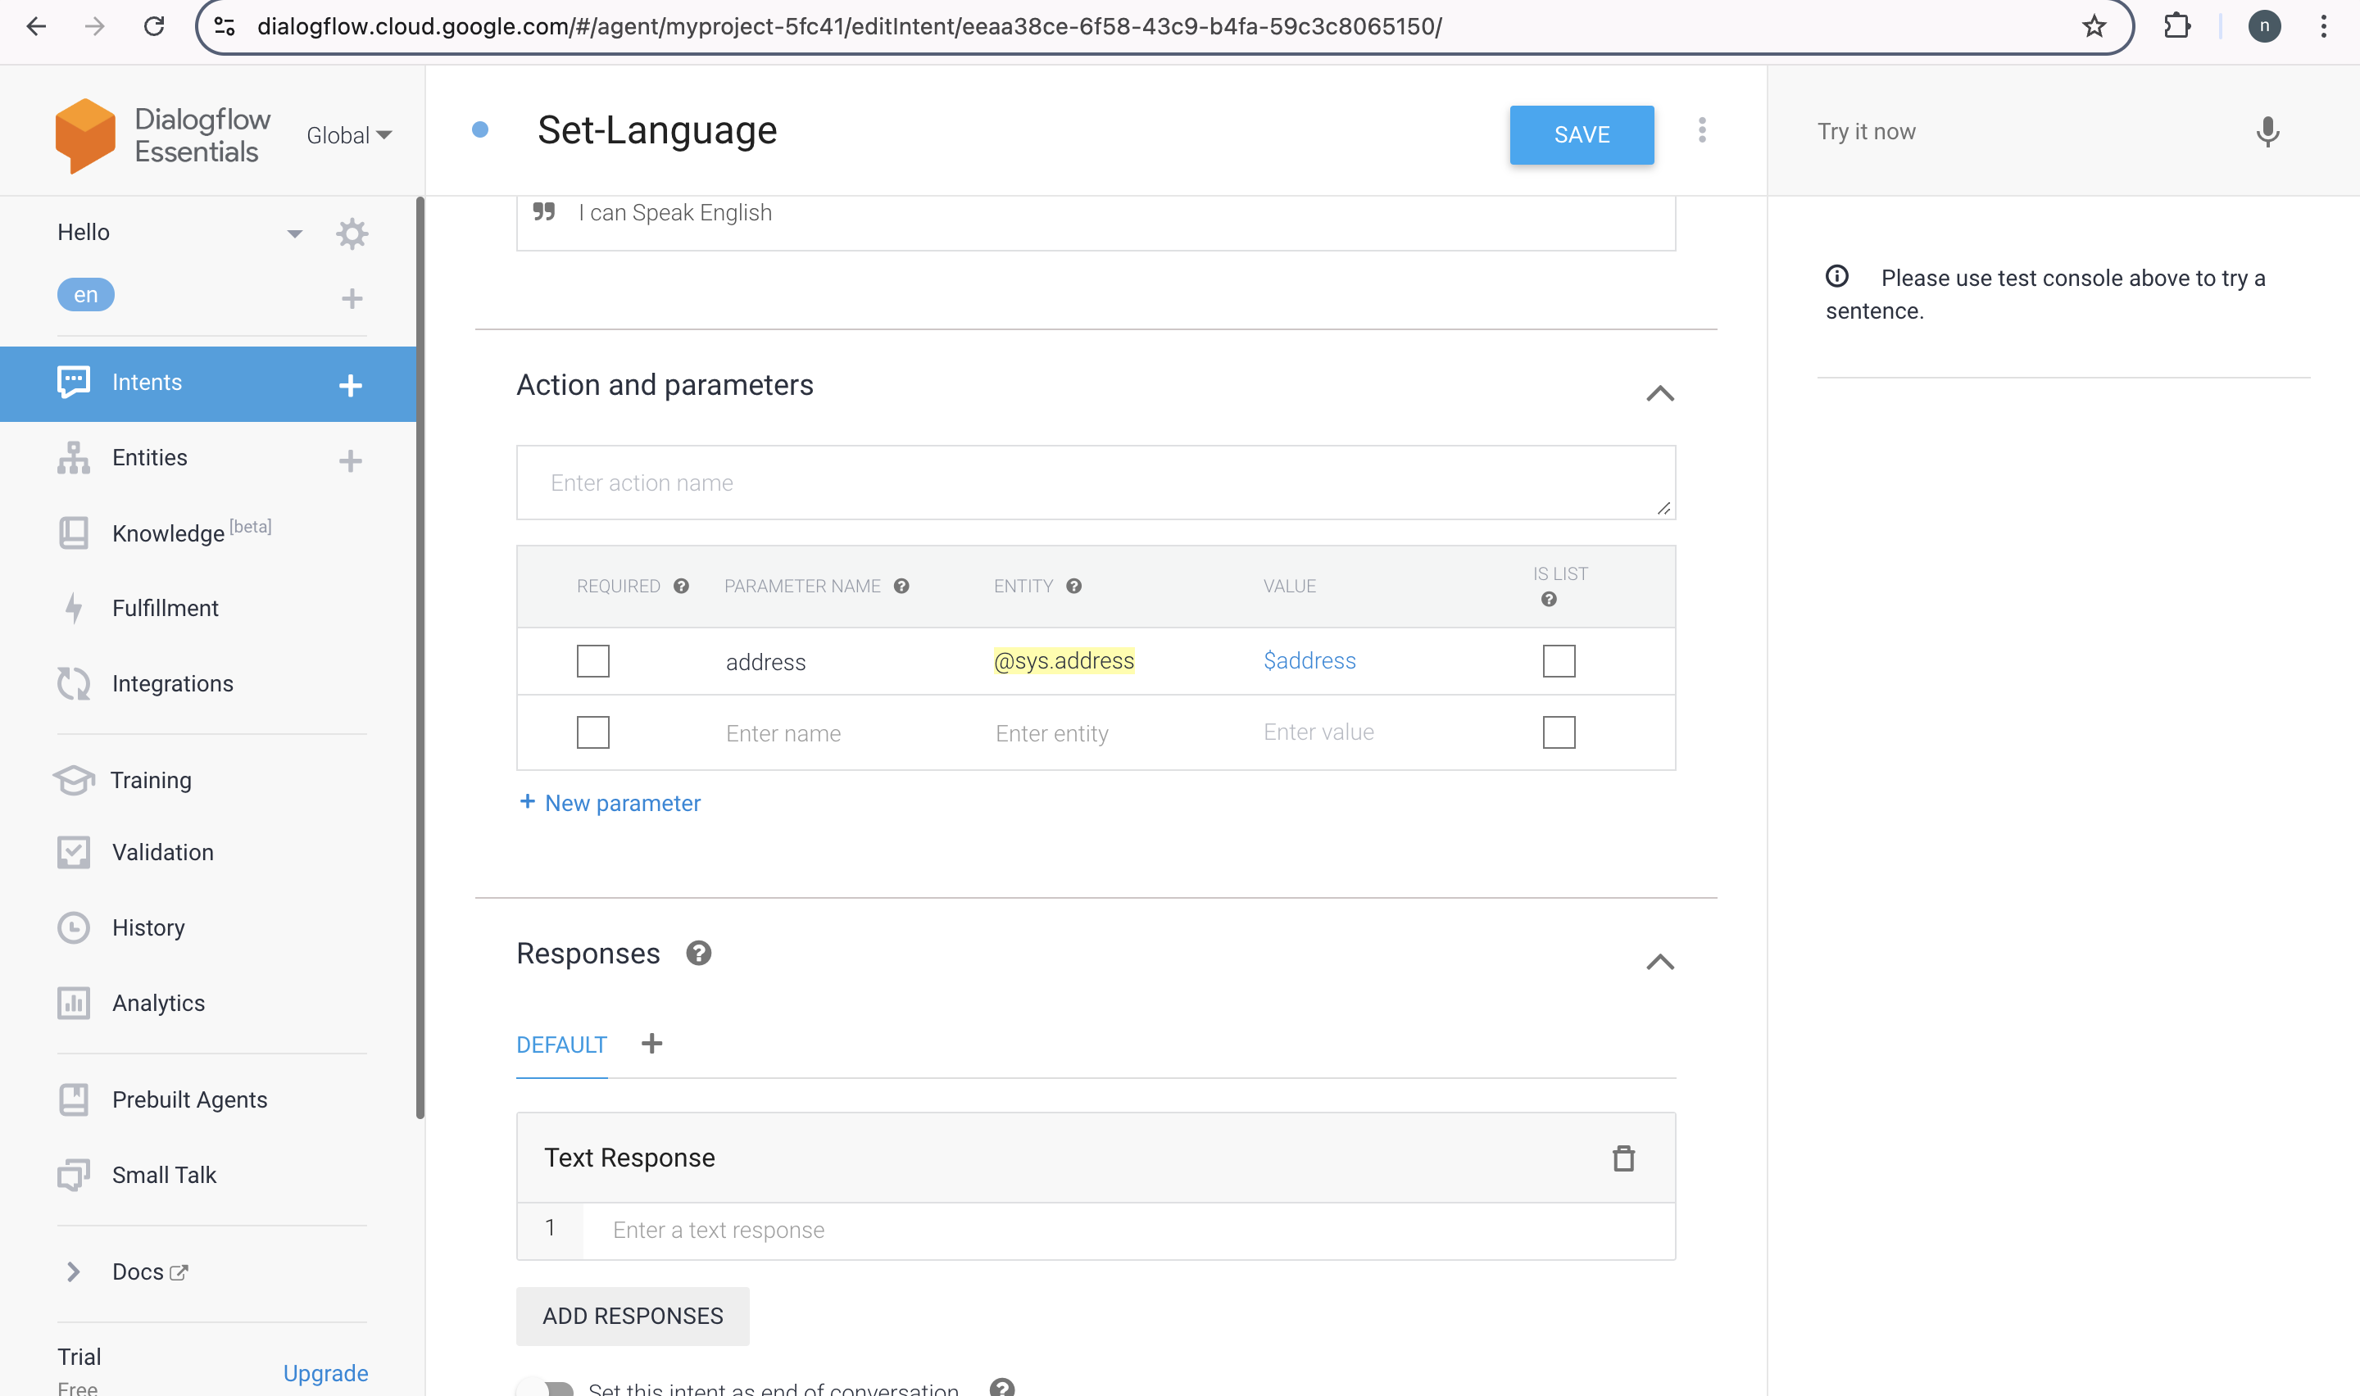Image resolution: width=2360 pixels, height=1396 pixels.
Task: Switch to the DEFAULT responses tab
Action: pos(560,1045)
